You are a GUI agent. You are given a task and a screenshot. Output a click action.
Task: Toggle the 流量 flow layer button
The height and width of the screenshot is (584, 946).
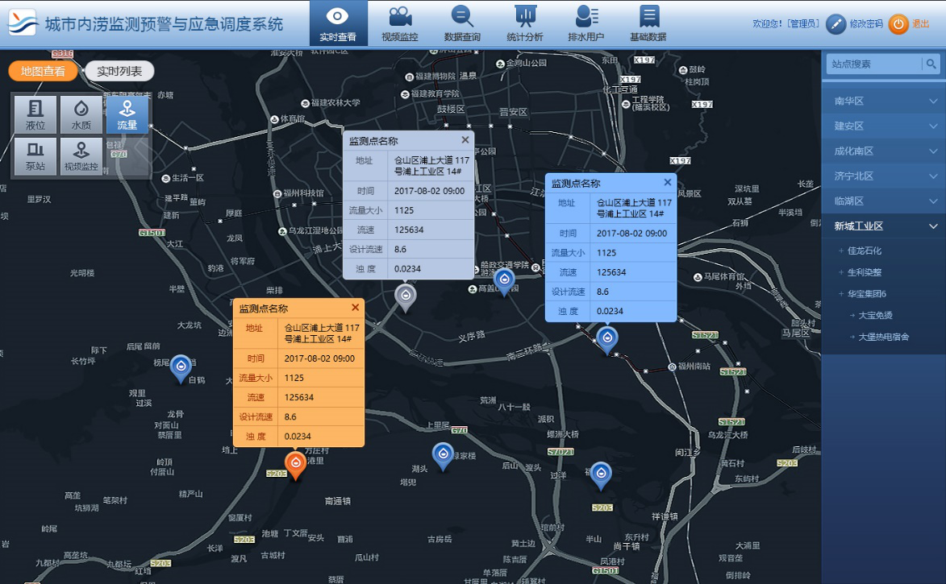(x=127, y=114)
